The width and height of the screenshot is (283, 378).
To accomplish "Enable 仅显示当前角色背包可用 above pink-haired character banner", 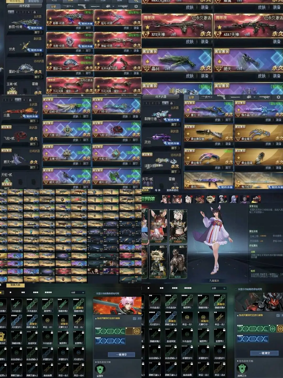I will pyautogui.click(x=95, y=293).
